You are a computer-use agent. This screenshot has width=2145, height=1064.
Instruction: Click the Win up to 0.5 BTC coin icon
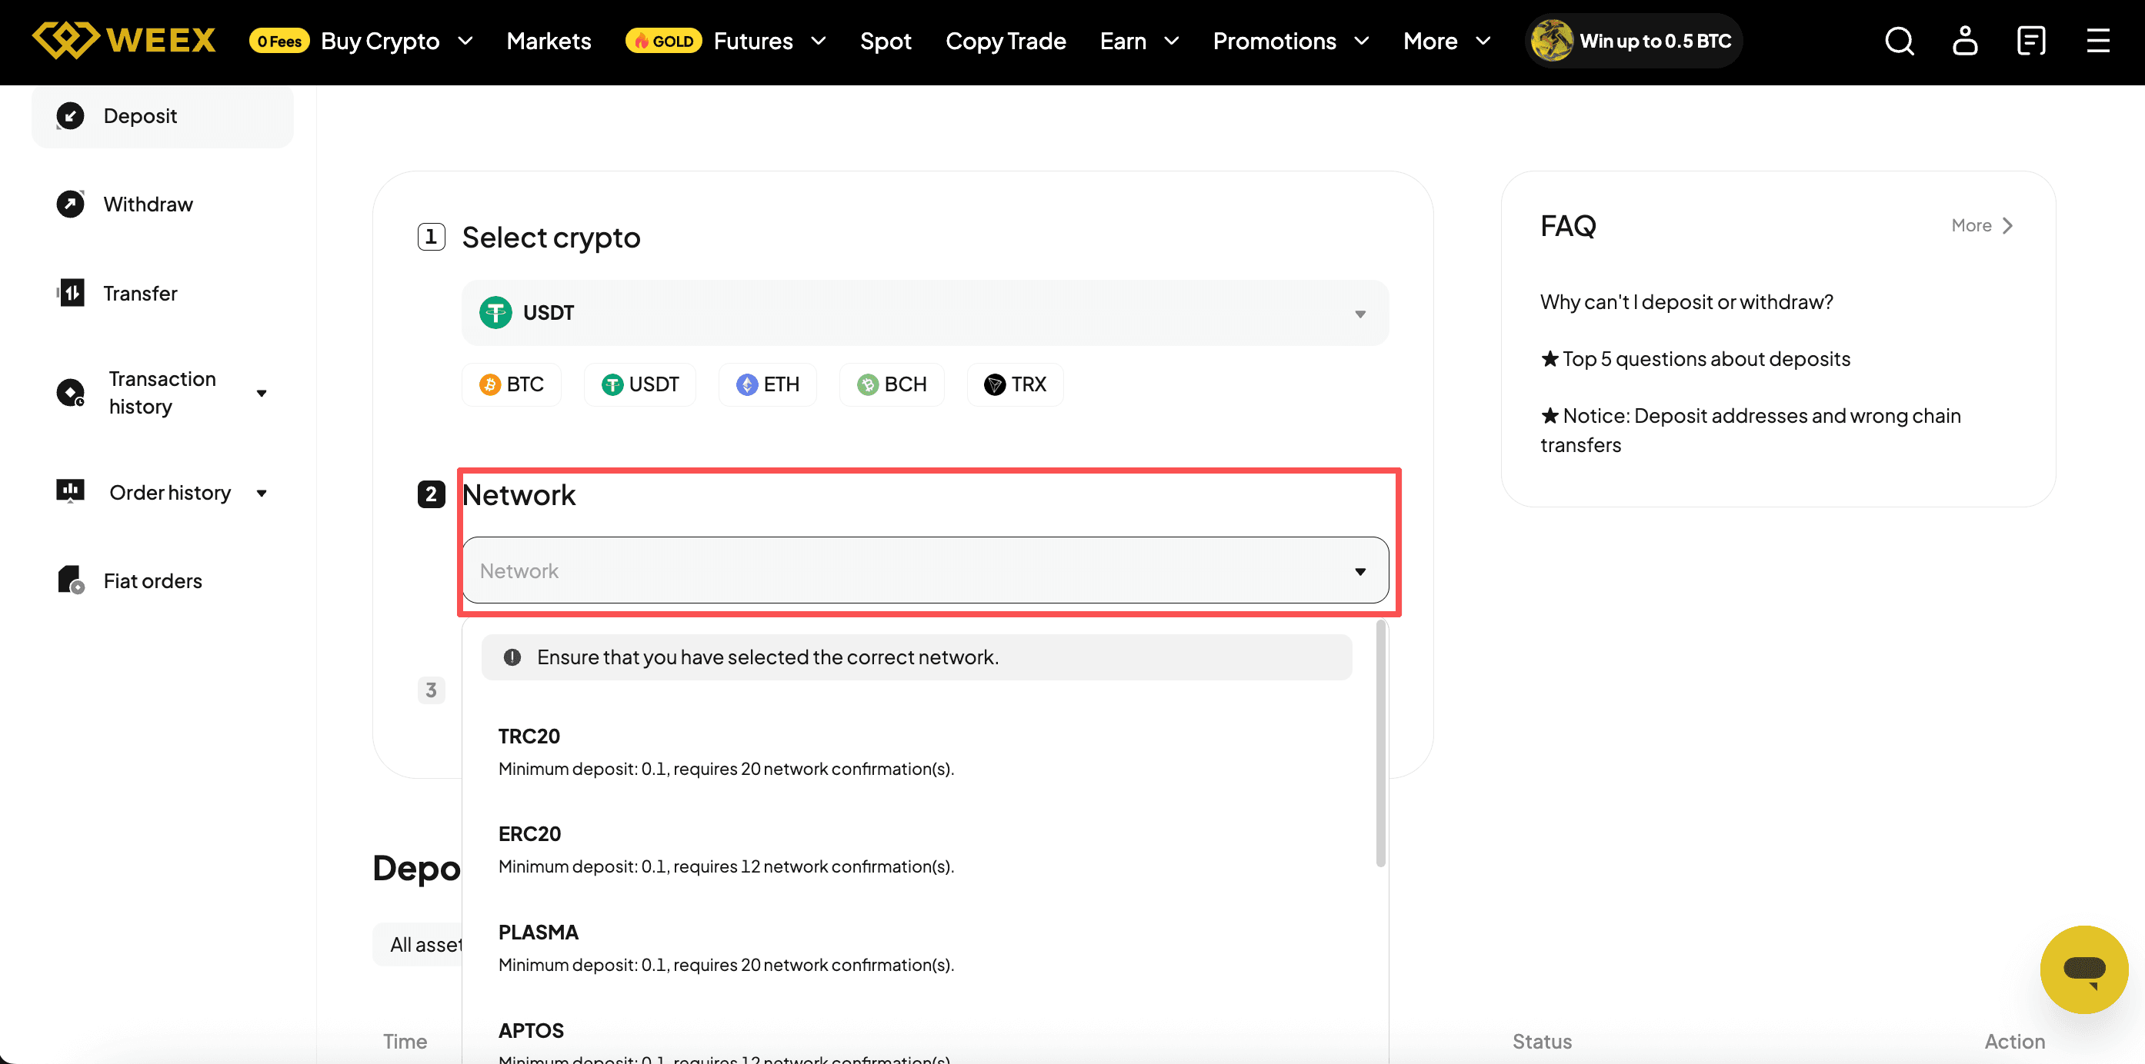1552,41
